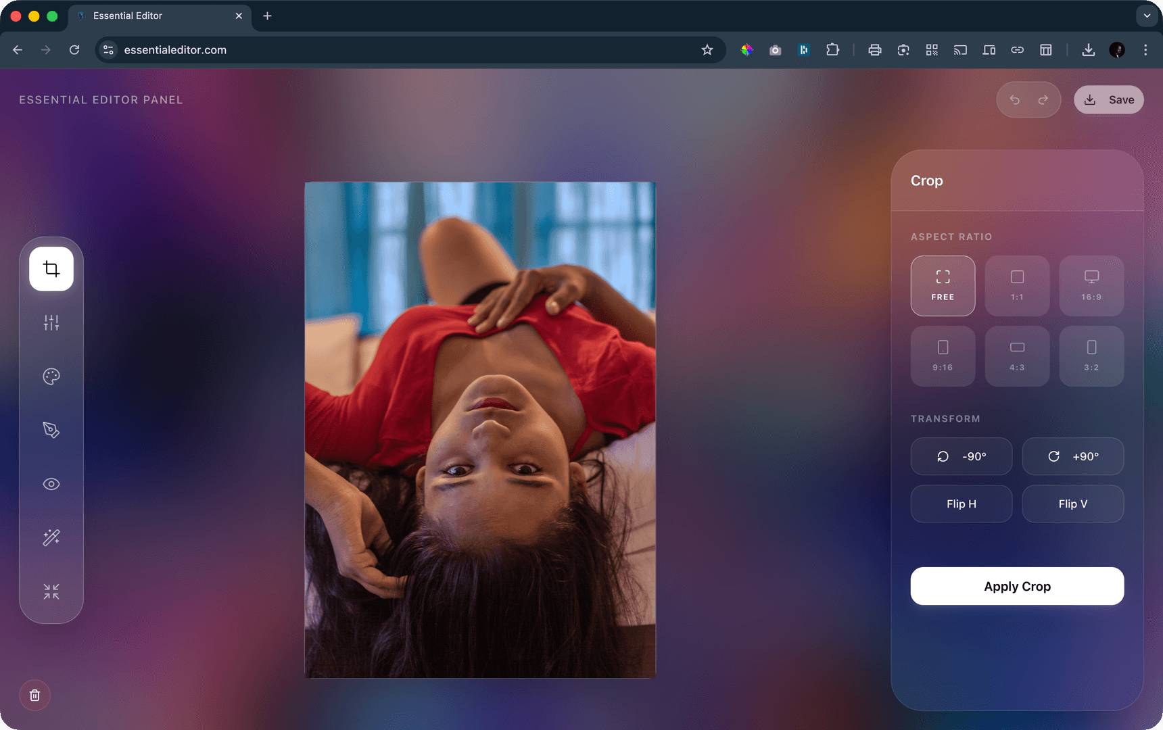The image size is (1163, 730).
Task: Open the Magic Wand enhance tool
Action: [x=51, y=537]
